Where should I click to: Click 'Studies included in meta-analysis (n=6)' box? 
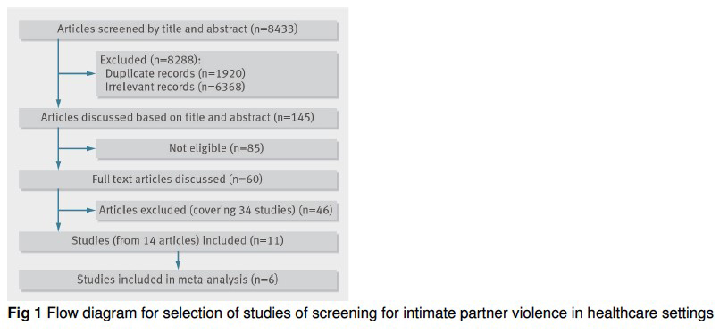[178, 280]
